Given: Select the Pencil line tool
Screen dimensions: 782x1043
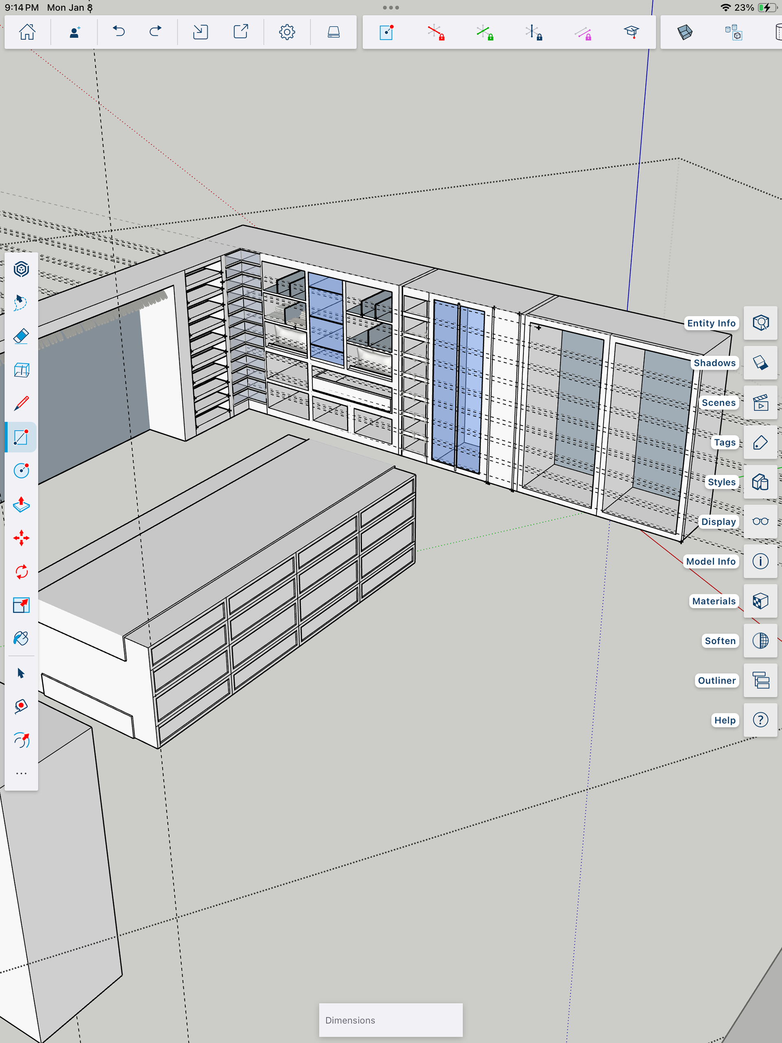Looking at the screenshot, I should click(21, 404).
